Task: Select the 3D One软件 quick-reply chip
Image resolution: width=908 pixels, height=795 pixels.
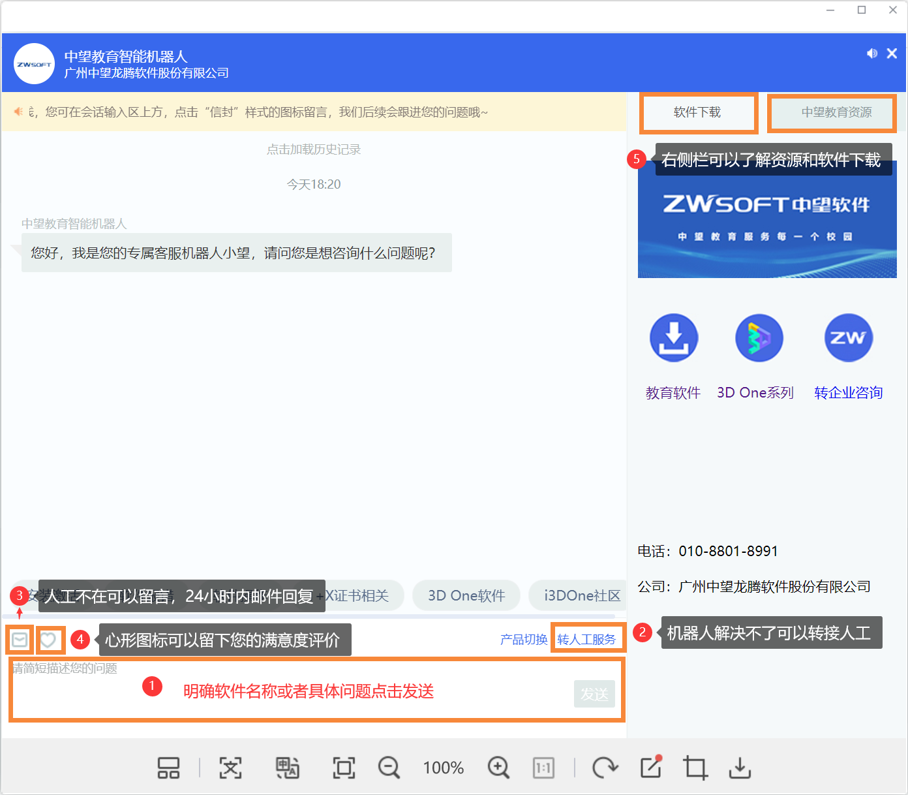Action: (x=466, y=595)
